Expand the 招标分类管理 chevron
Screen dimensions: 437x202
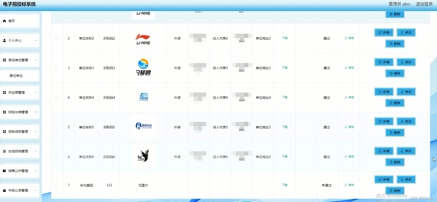36,112
